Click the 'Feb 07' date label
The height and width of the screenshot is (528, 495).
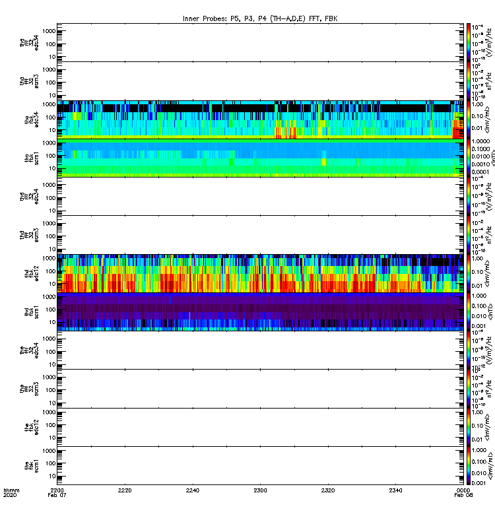click(57, 495)
